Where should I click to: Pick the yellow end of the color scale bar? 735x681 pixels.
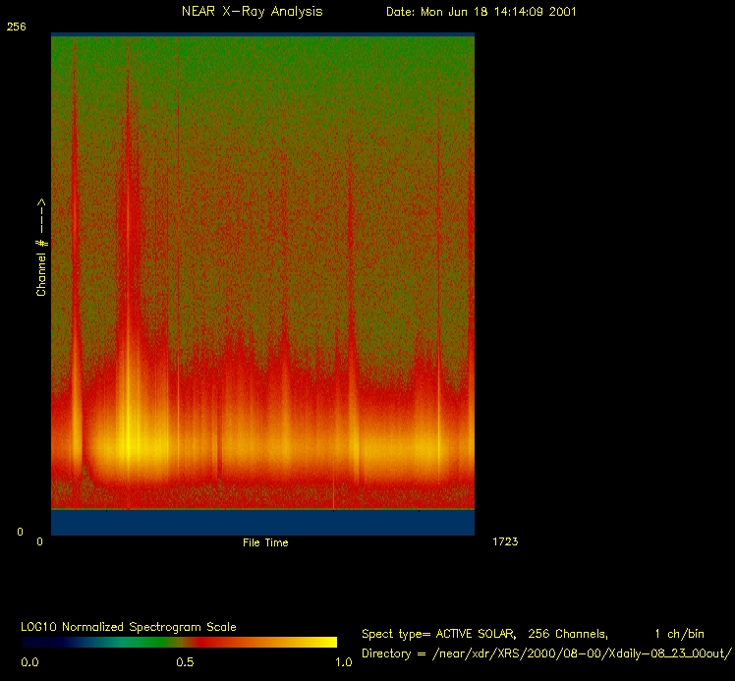click(x=324, y=642)
